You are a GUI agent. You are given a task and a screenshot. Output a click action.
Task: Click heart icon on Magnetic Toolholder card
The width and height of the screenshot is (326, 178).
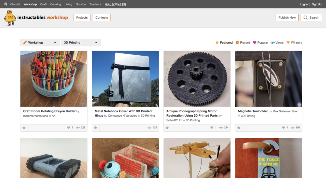click(x=283, y=128)
